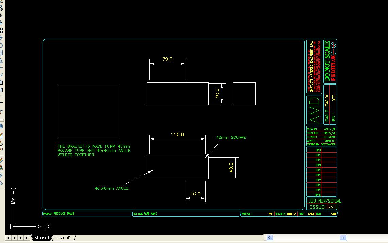This screenshot has width=388, height=243.
Task: Select the Edit Hatch tool
Action: tap(1, 136)
